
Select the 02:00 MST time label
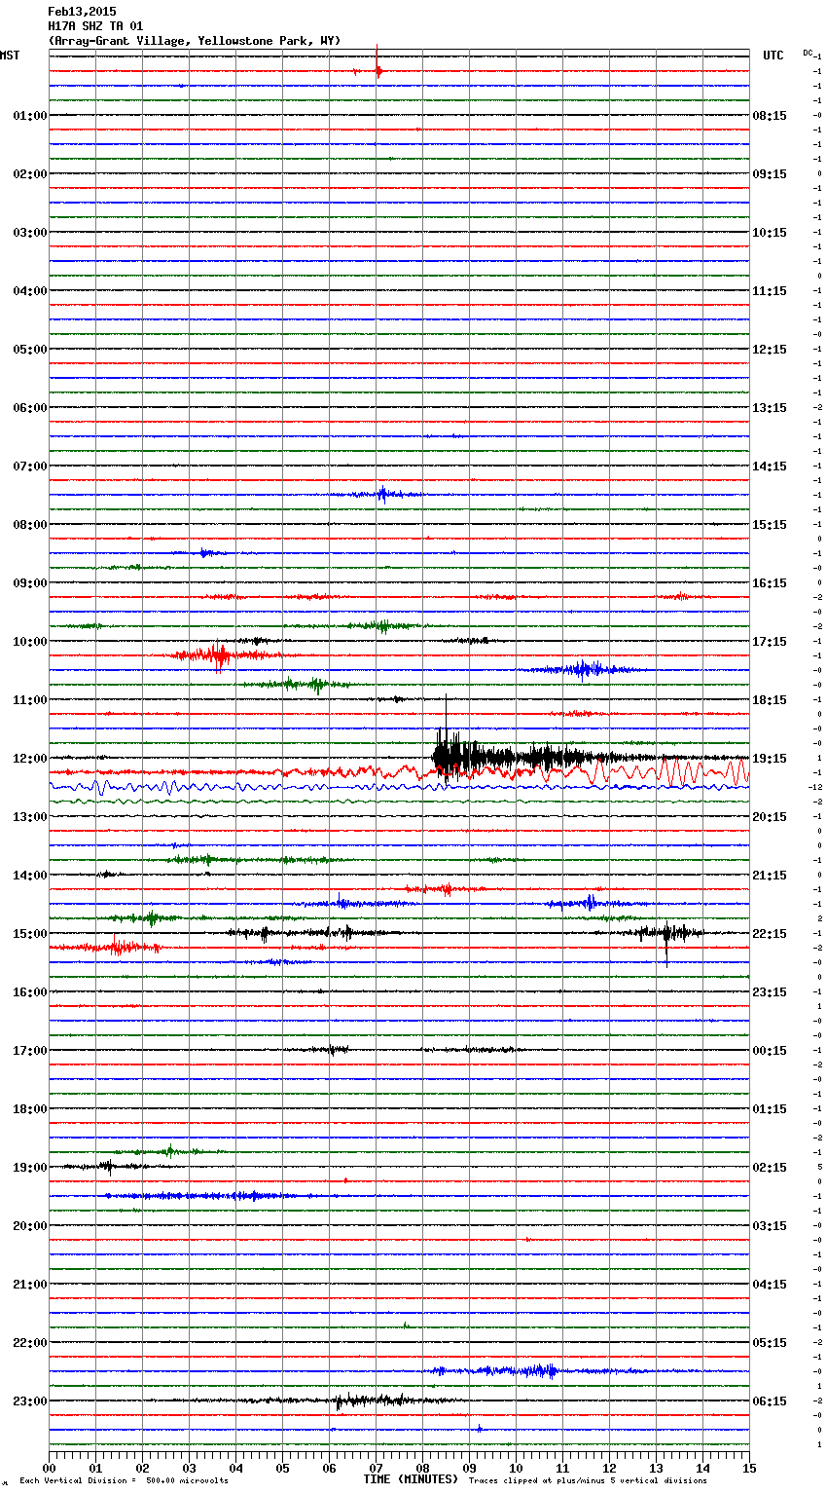[x=30, y=174]
